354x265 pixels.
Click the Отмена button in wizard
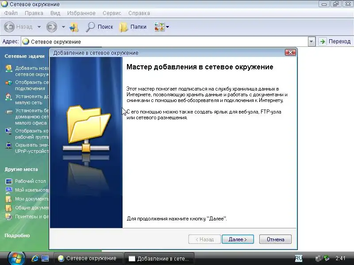pyautogui.click(x=275, y=239)
